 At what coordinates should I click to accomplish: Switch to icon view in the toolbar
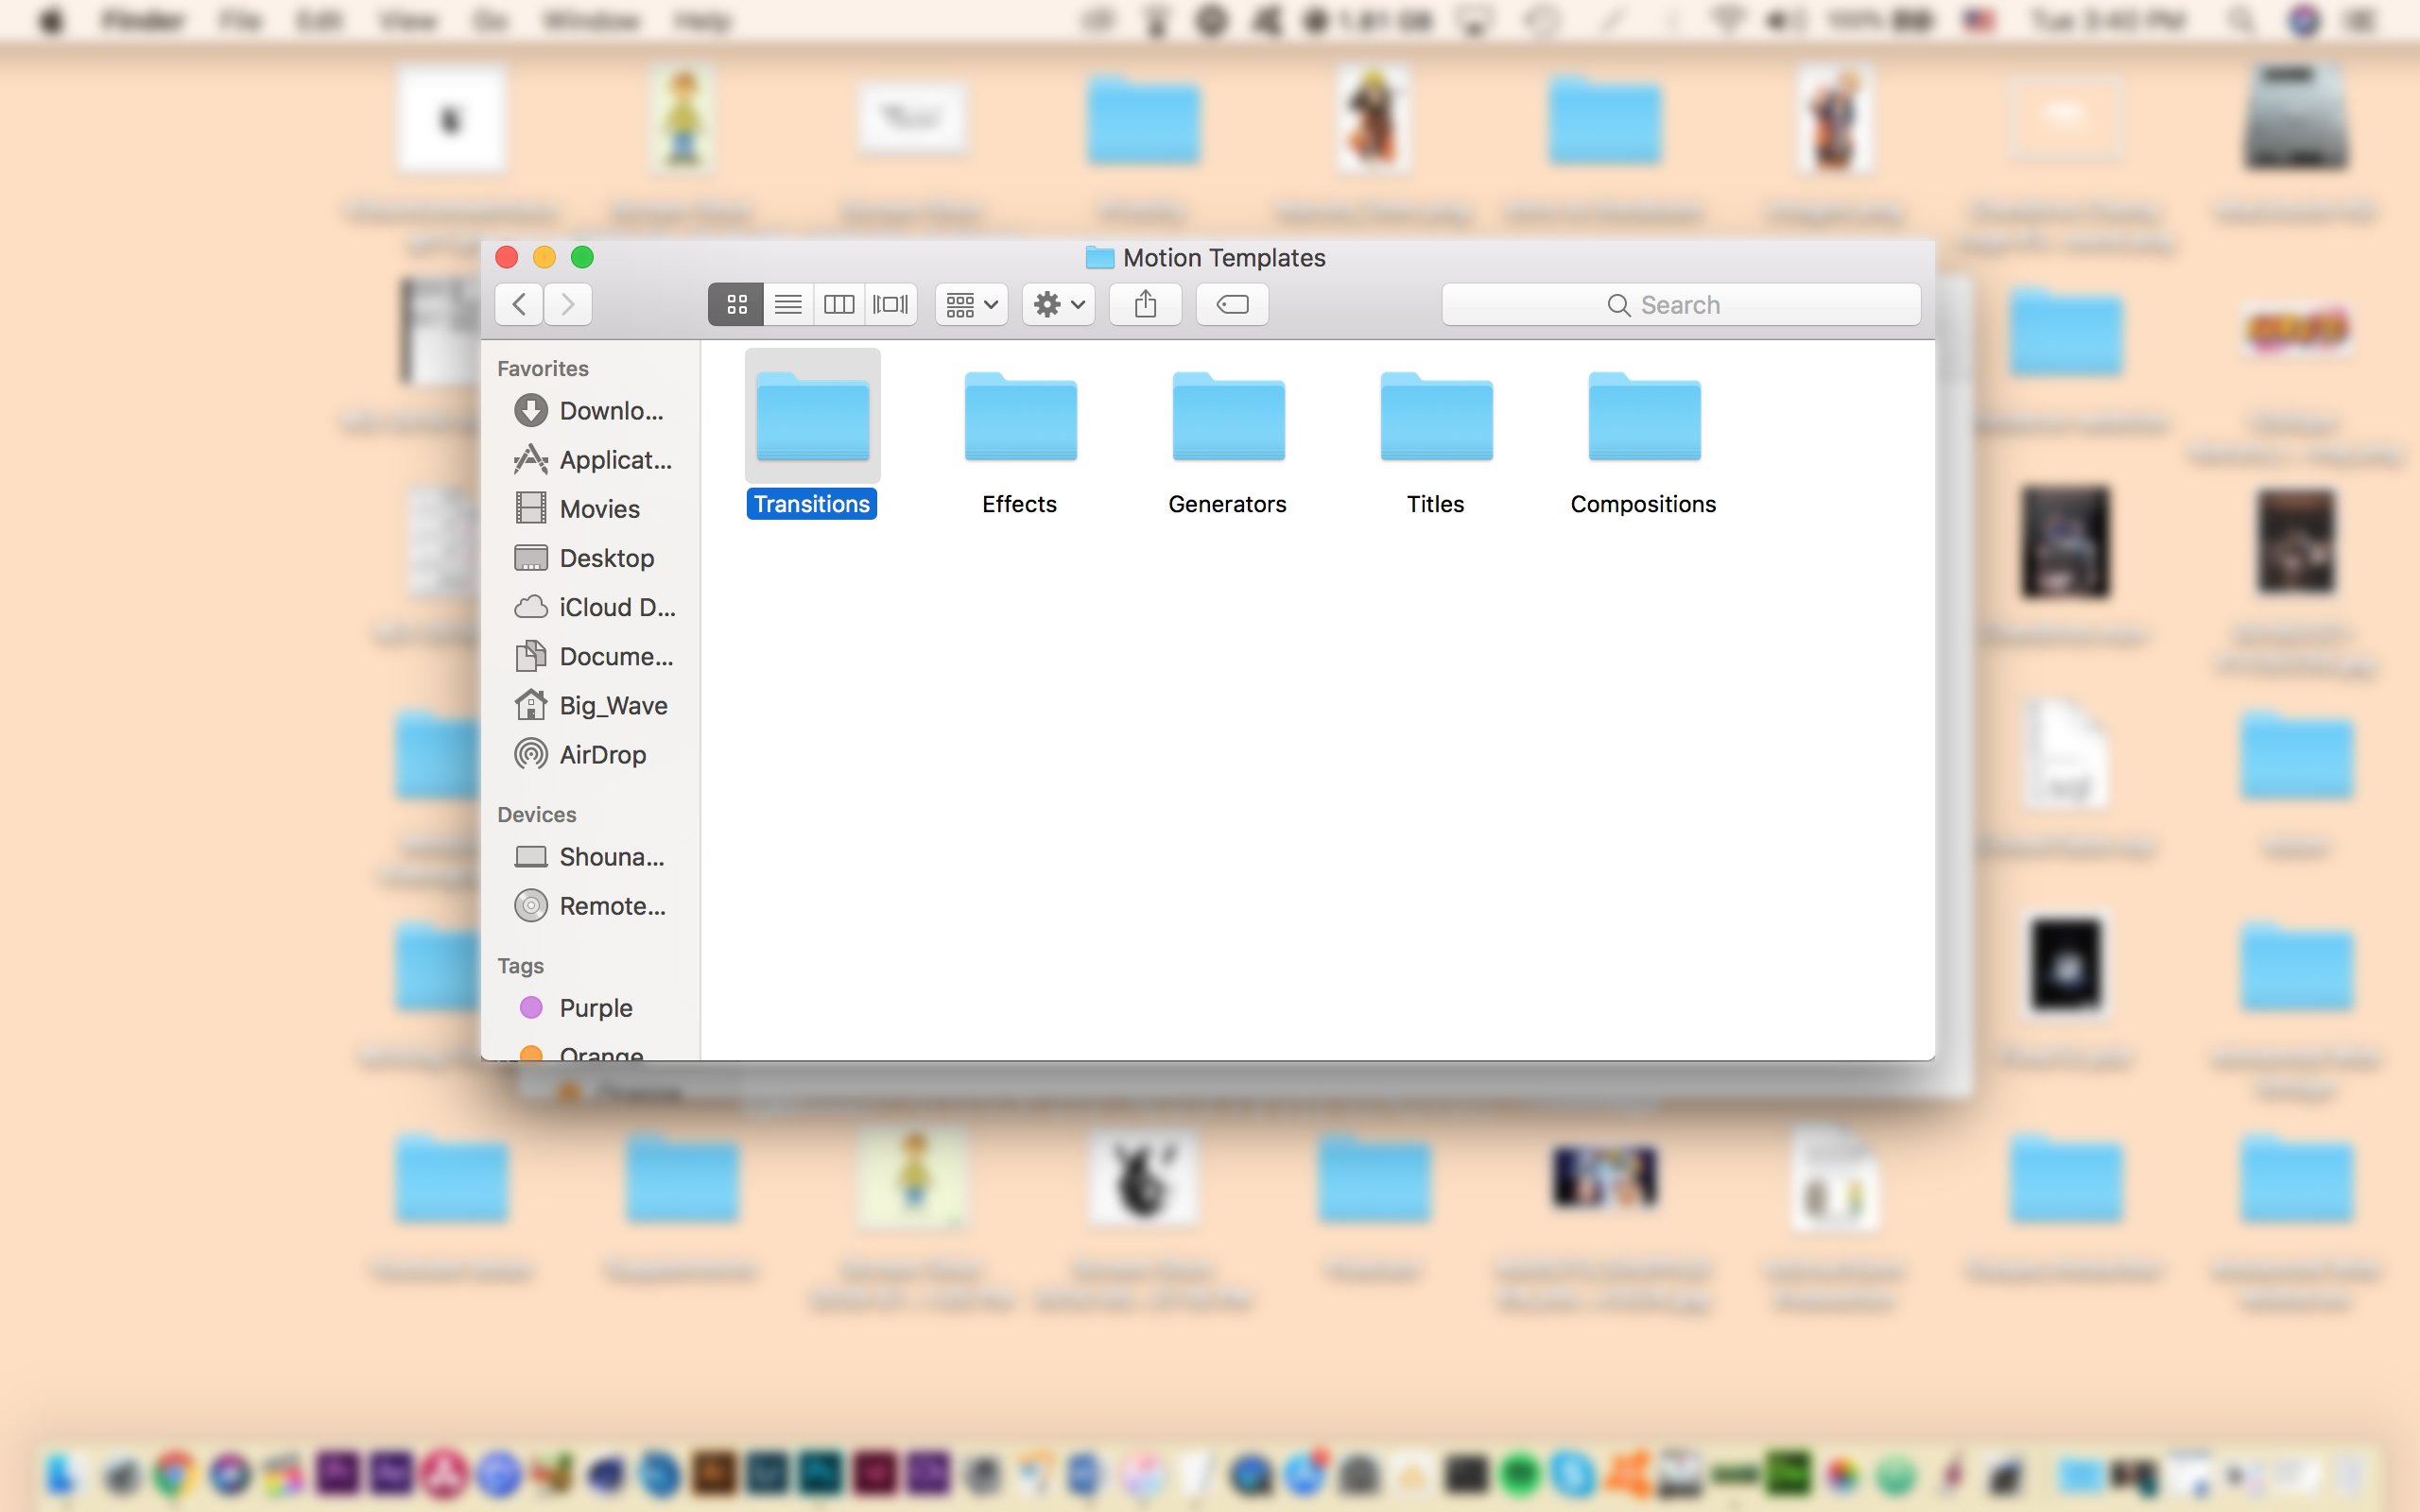coord(736,304)
